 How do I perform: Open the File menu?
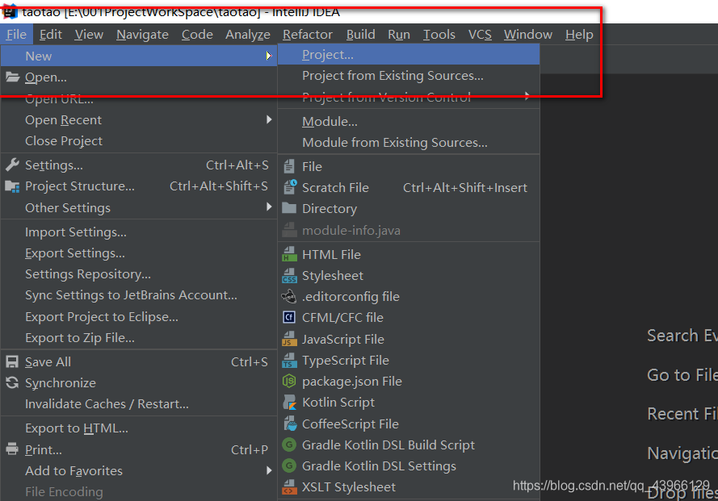tap(16, 35)
